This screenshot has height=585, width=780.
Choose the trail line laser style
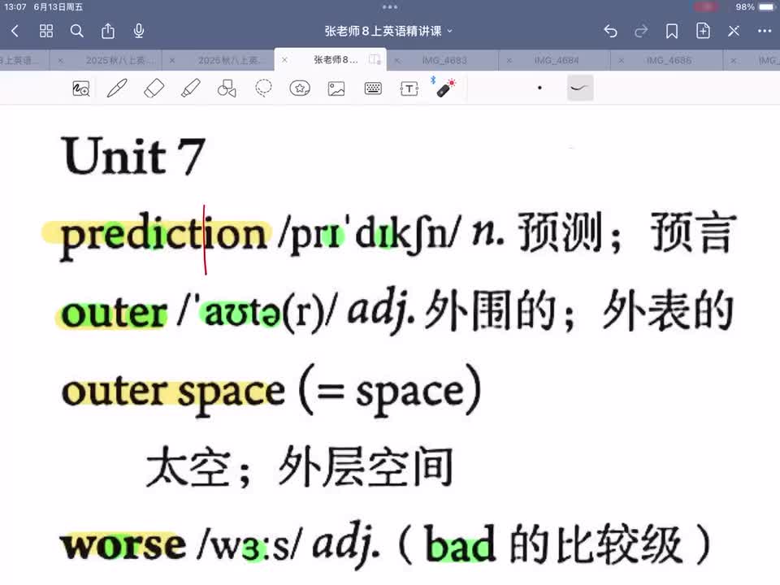[580, 88]
